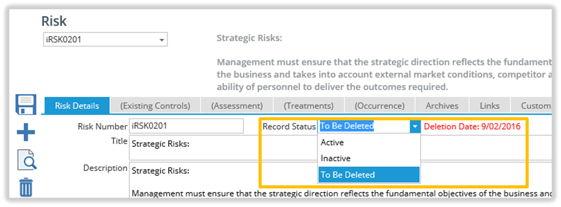Image resolution: width=561 pixels, height=207 pixels.
Task: Open the Archives tab
Action: click(x=442, y=106)
